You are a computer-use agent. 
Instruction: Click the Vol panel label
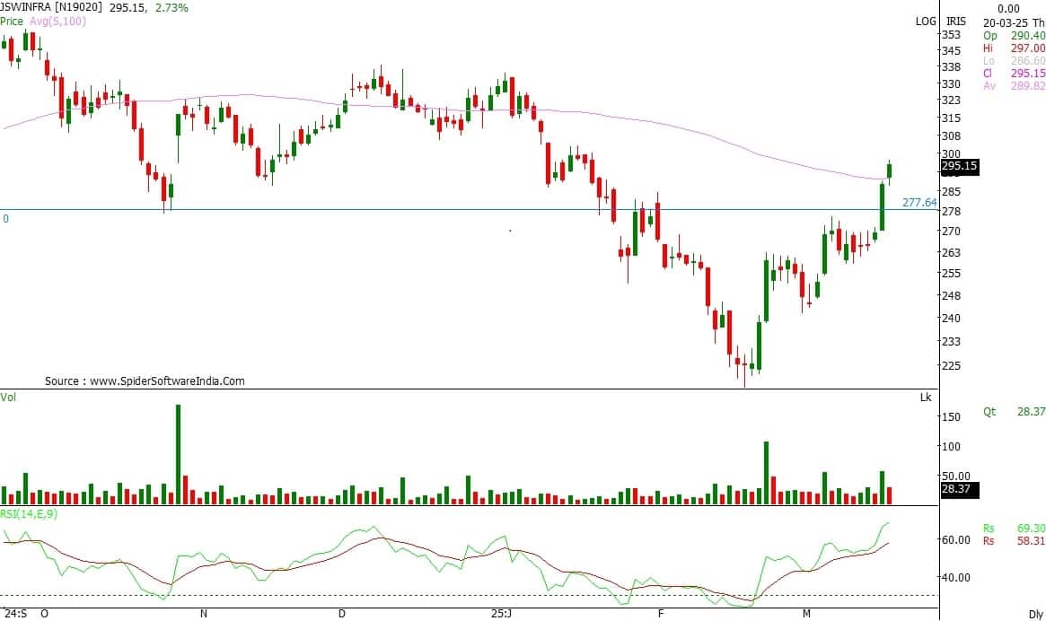tap(8, 396)
